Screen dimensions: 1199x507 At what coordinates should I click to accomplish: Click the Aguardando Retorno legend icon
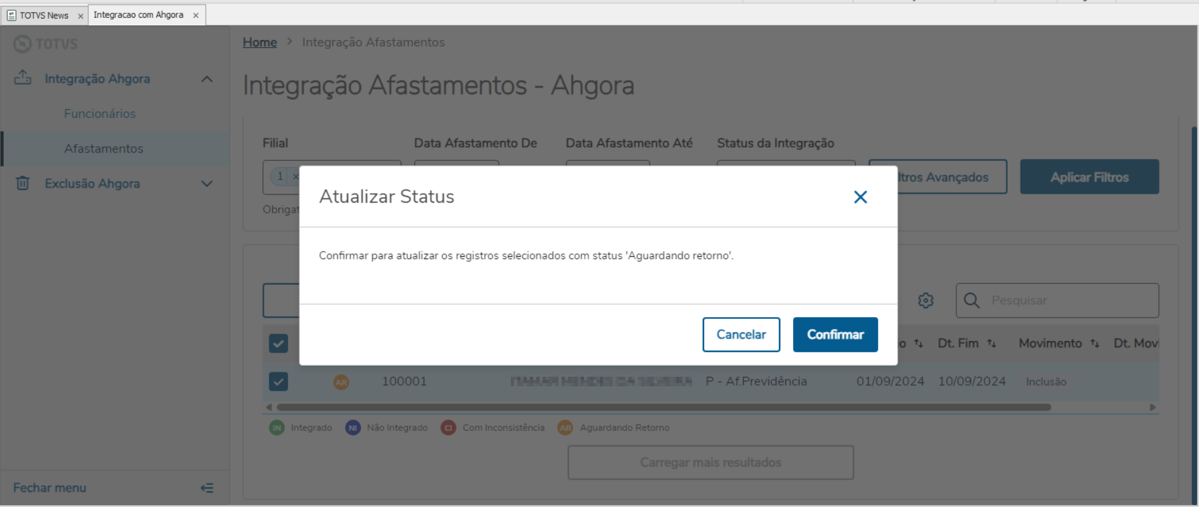pos(565,428)
